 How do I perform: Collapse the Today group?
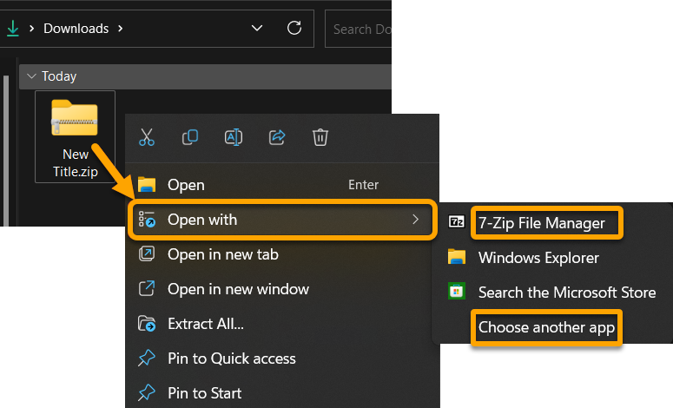31,76
